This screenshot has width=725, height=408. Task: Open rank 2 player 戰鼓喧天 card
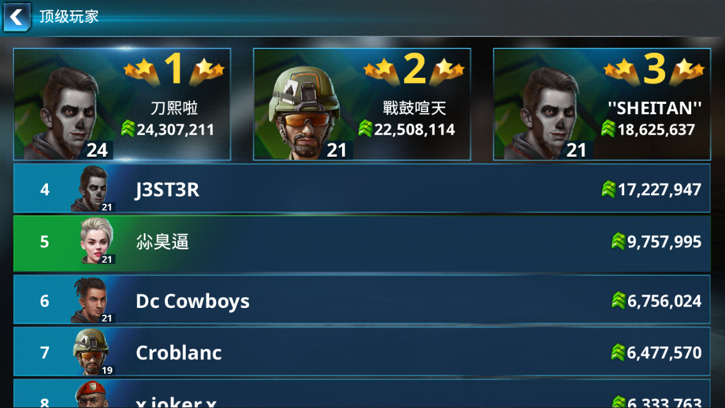click(x=362, y=105)
